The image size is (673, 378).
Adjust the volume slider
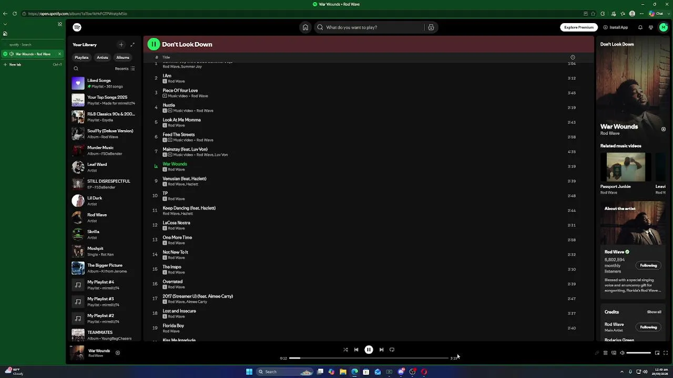click(639, 353)
